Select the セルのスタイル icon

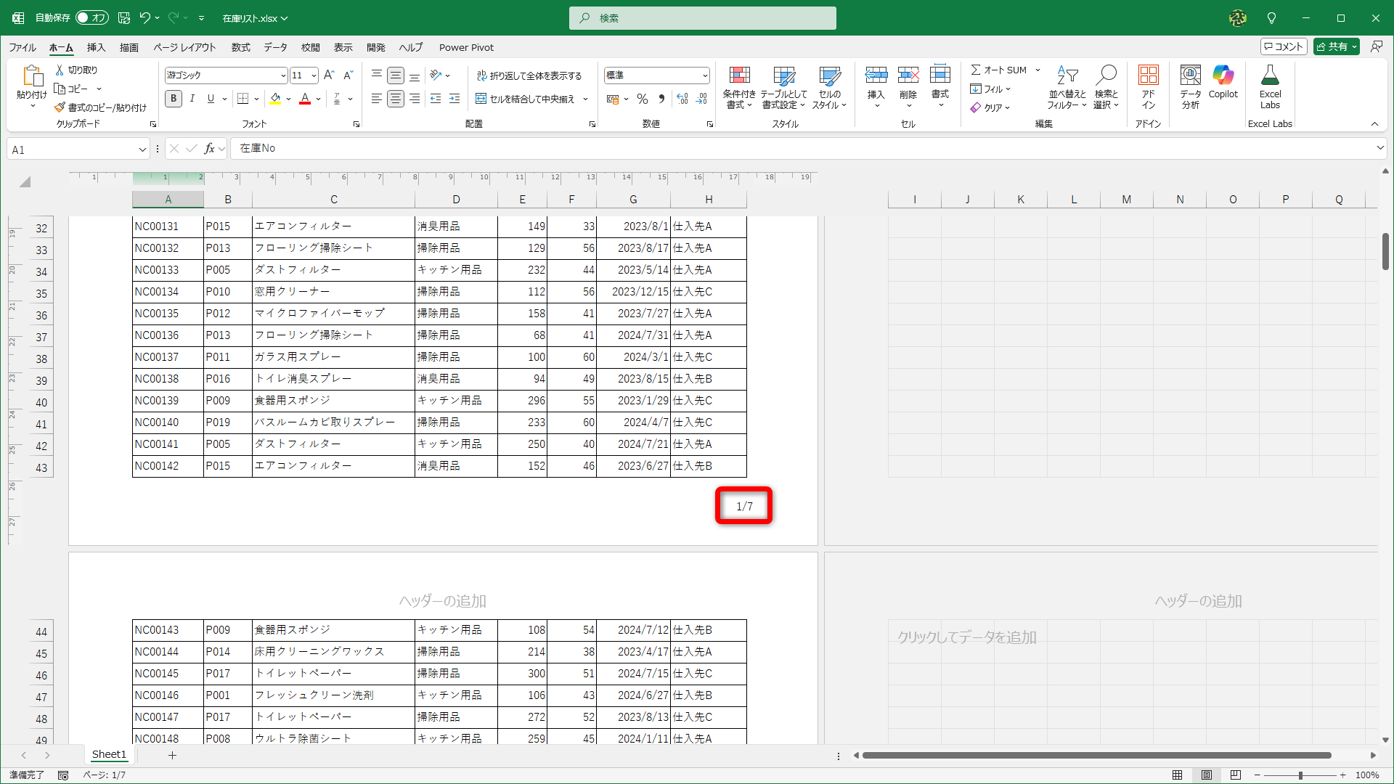point(829,87)
